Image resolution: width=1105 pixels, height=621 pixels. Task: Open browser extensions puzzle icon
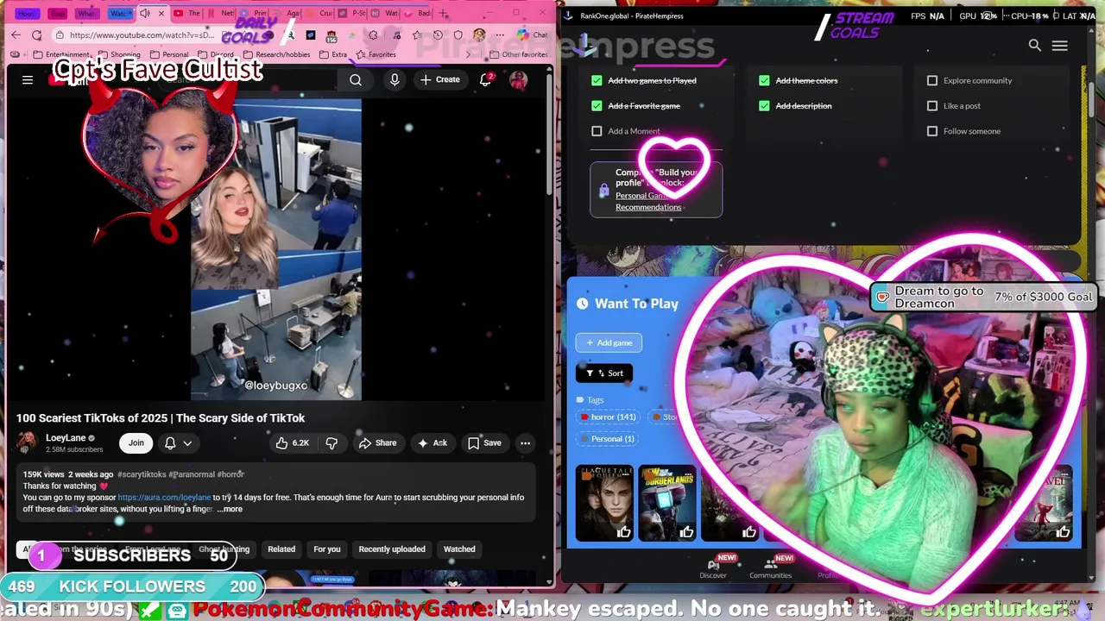(373, 35)
